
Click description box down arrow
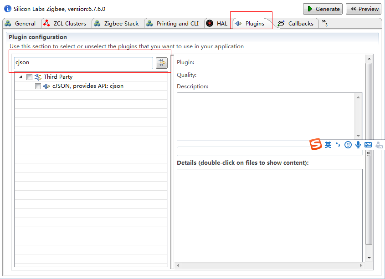358,136
